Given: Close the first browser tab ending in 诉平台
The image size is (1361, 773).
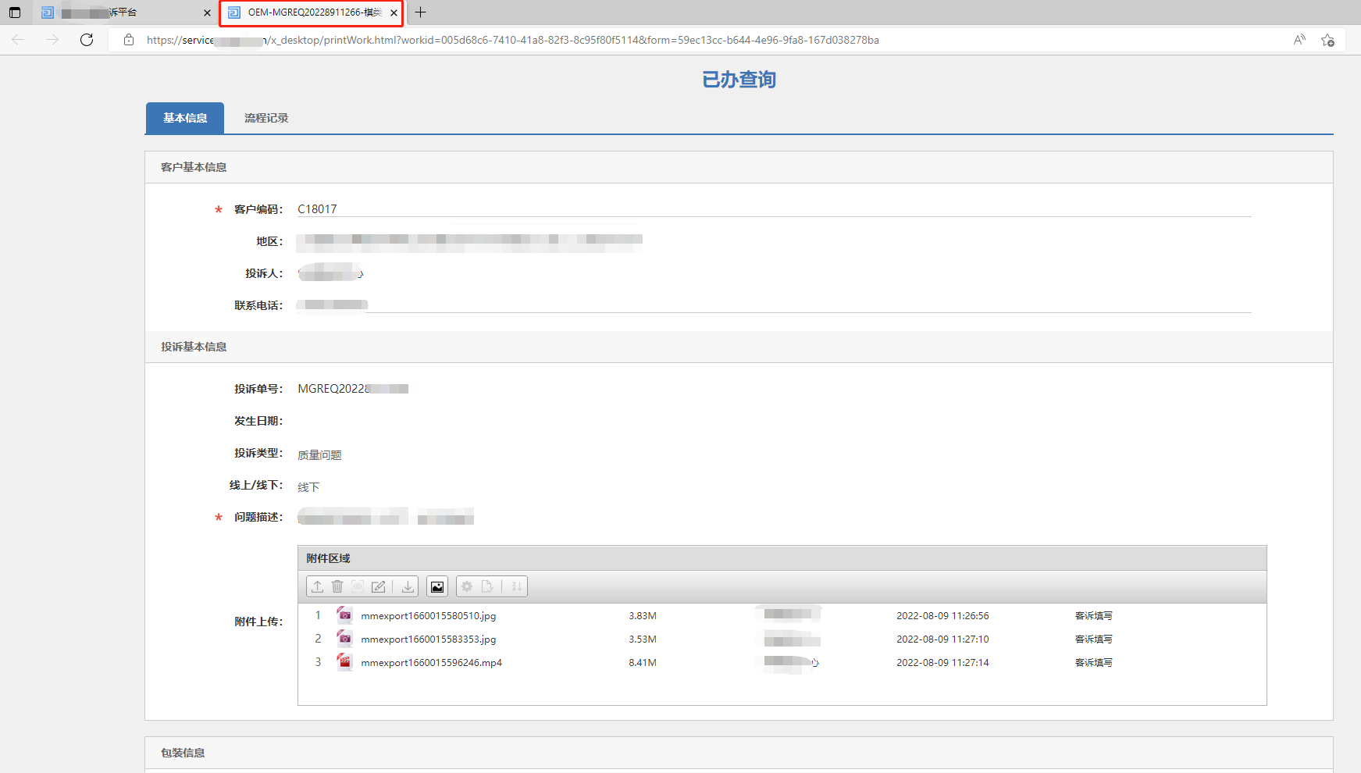Looking at the screenshot, I should point(207,12).
